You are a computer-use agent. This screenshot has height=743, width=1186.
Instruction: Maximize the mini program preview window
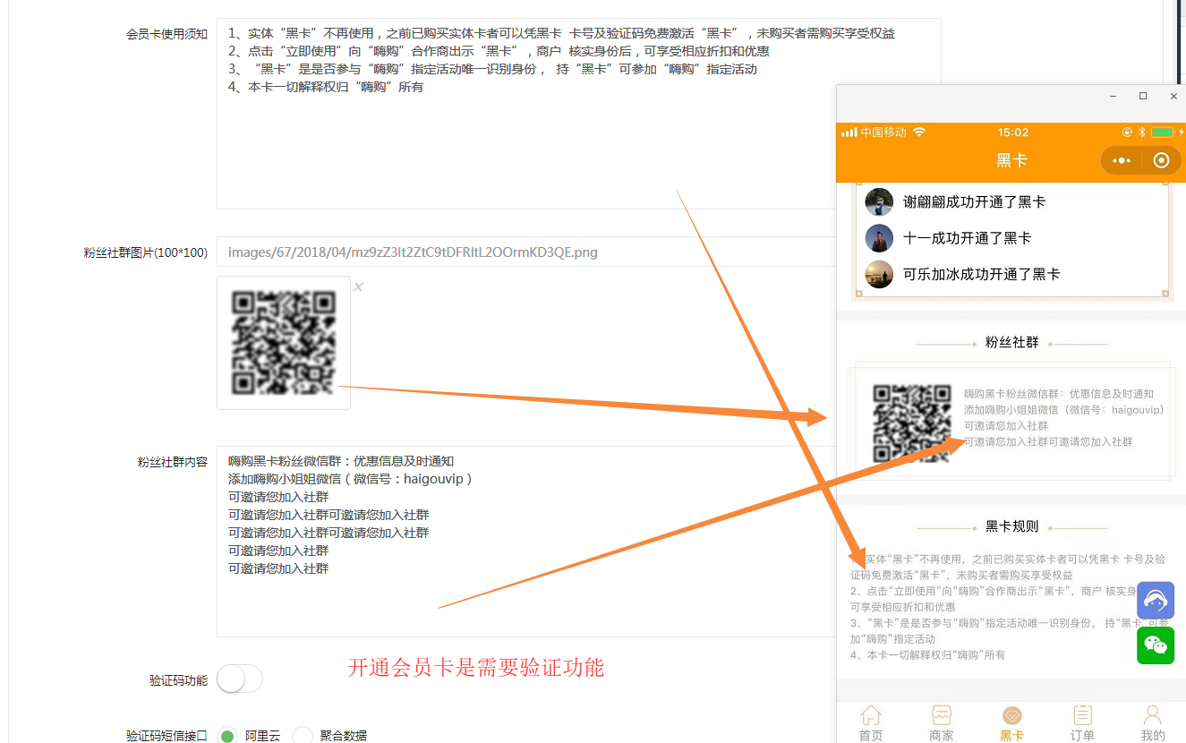(1143, 96)
